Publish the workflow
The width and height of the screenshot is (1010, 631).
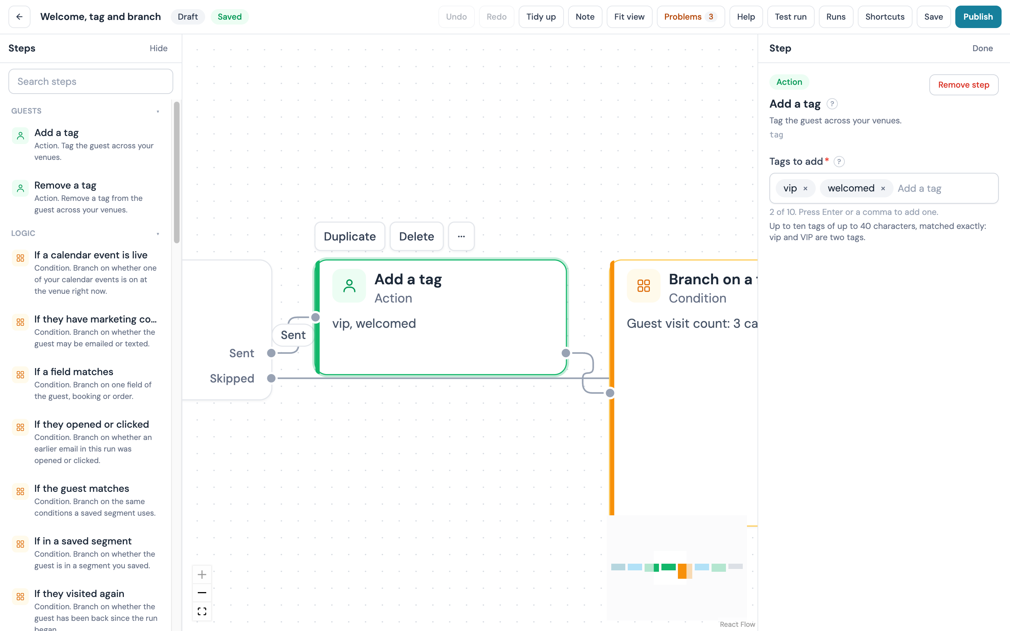point(978,17)
